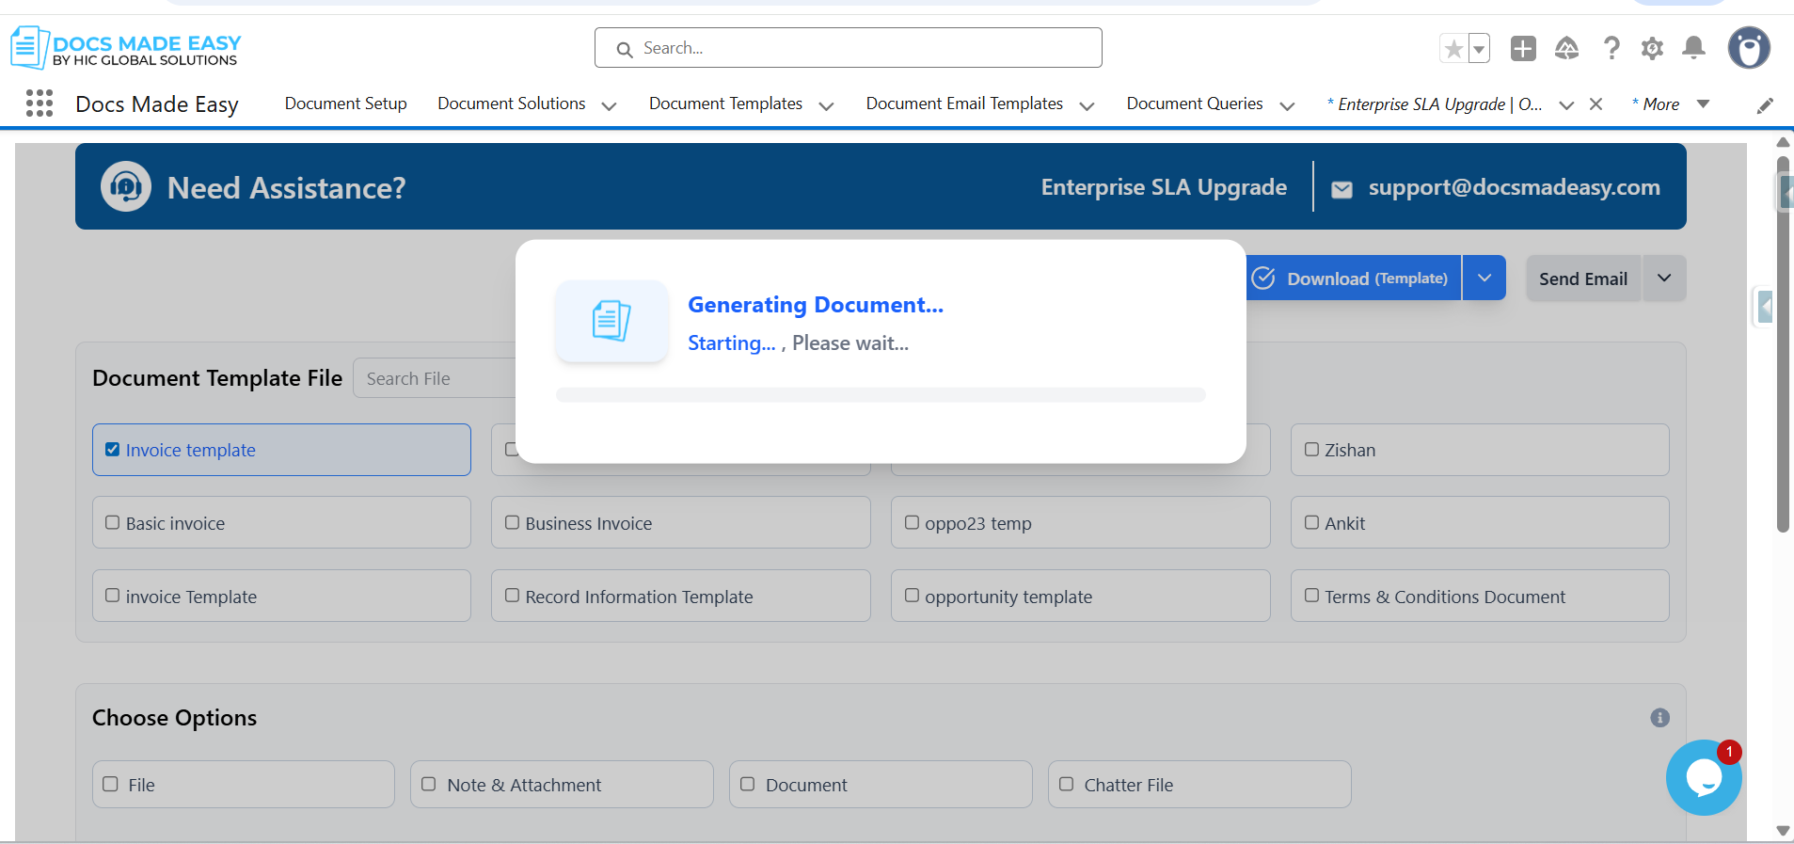Expand the Document Solutions menu chevron

tap(609, 105)
